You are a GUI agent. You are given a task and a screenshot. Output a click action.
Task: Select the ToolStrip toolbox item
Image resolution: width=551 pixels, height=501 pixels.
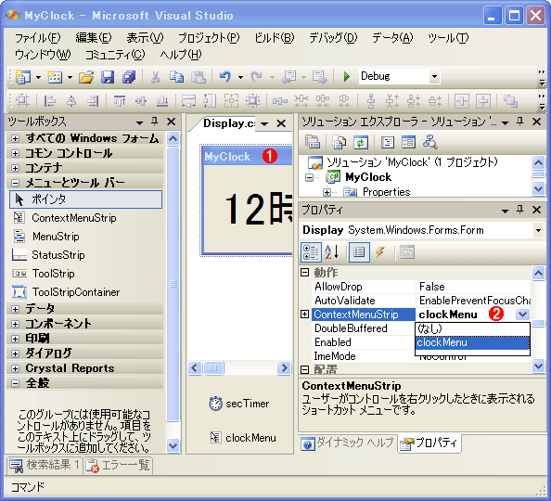tap(85, 274)
